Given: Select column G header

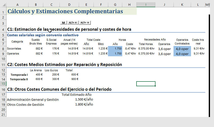Looking at the screenshot, I should 115,5.
